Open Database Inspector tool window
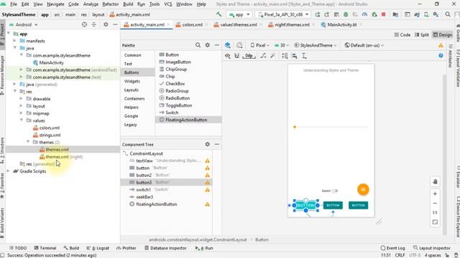 165,248
